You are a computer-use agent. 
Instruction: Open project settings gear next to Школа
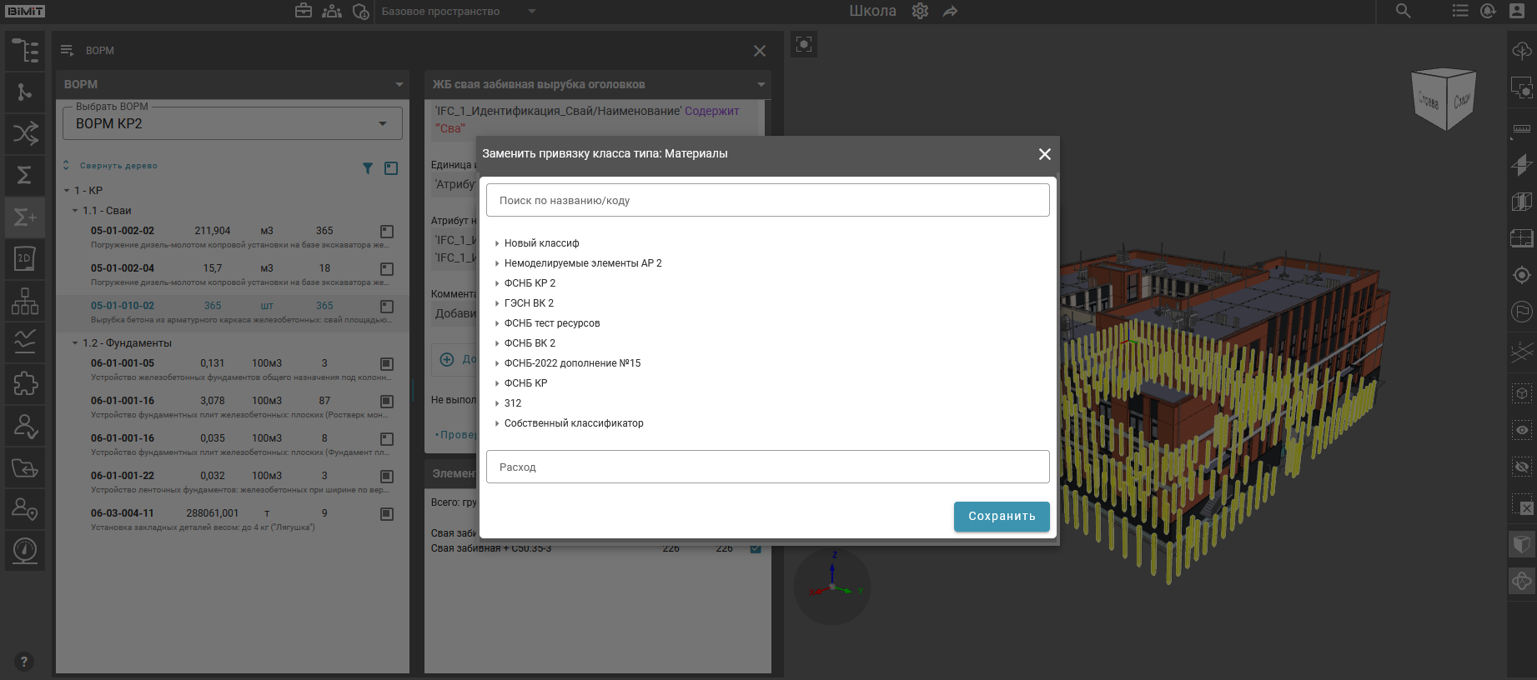920,12
